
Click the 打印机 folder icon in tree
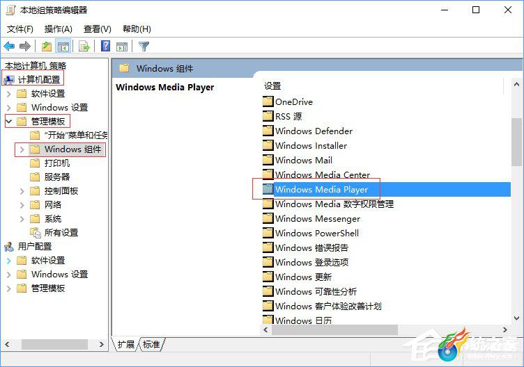[35, 163]
